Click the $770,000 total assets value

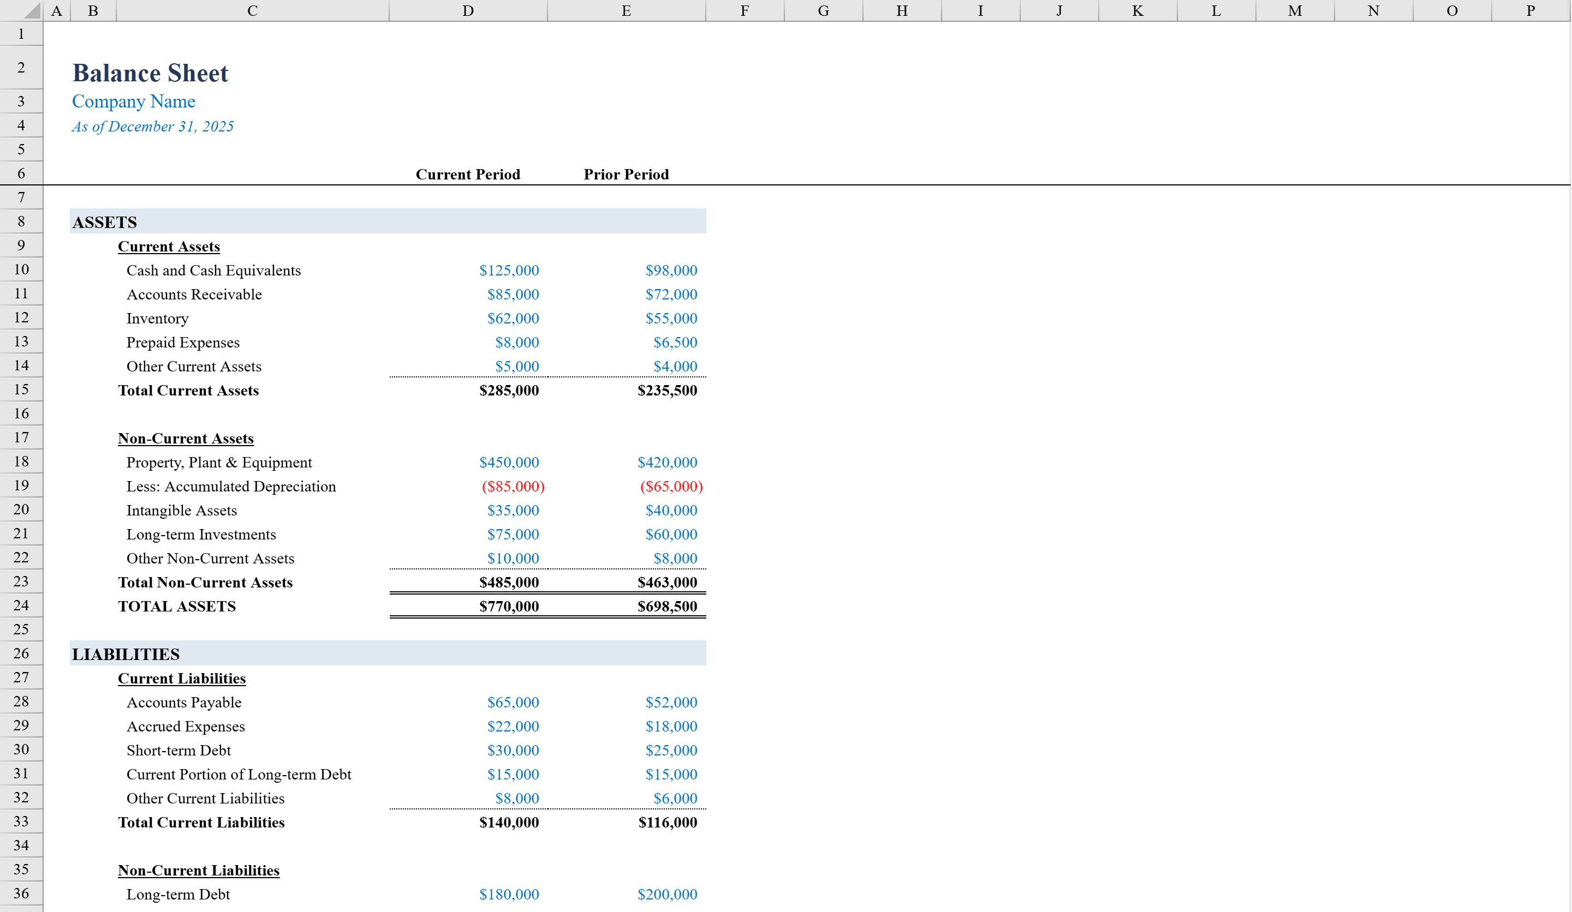point(509,605)
